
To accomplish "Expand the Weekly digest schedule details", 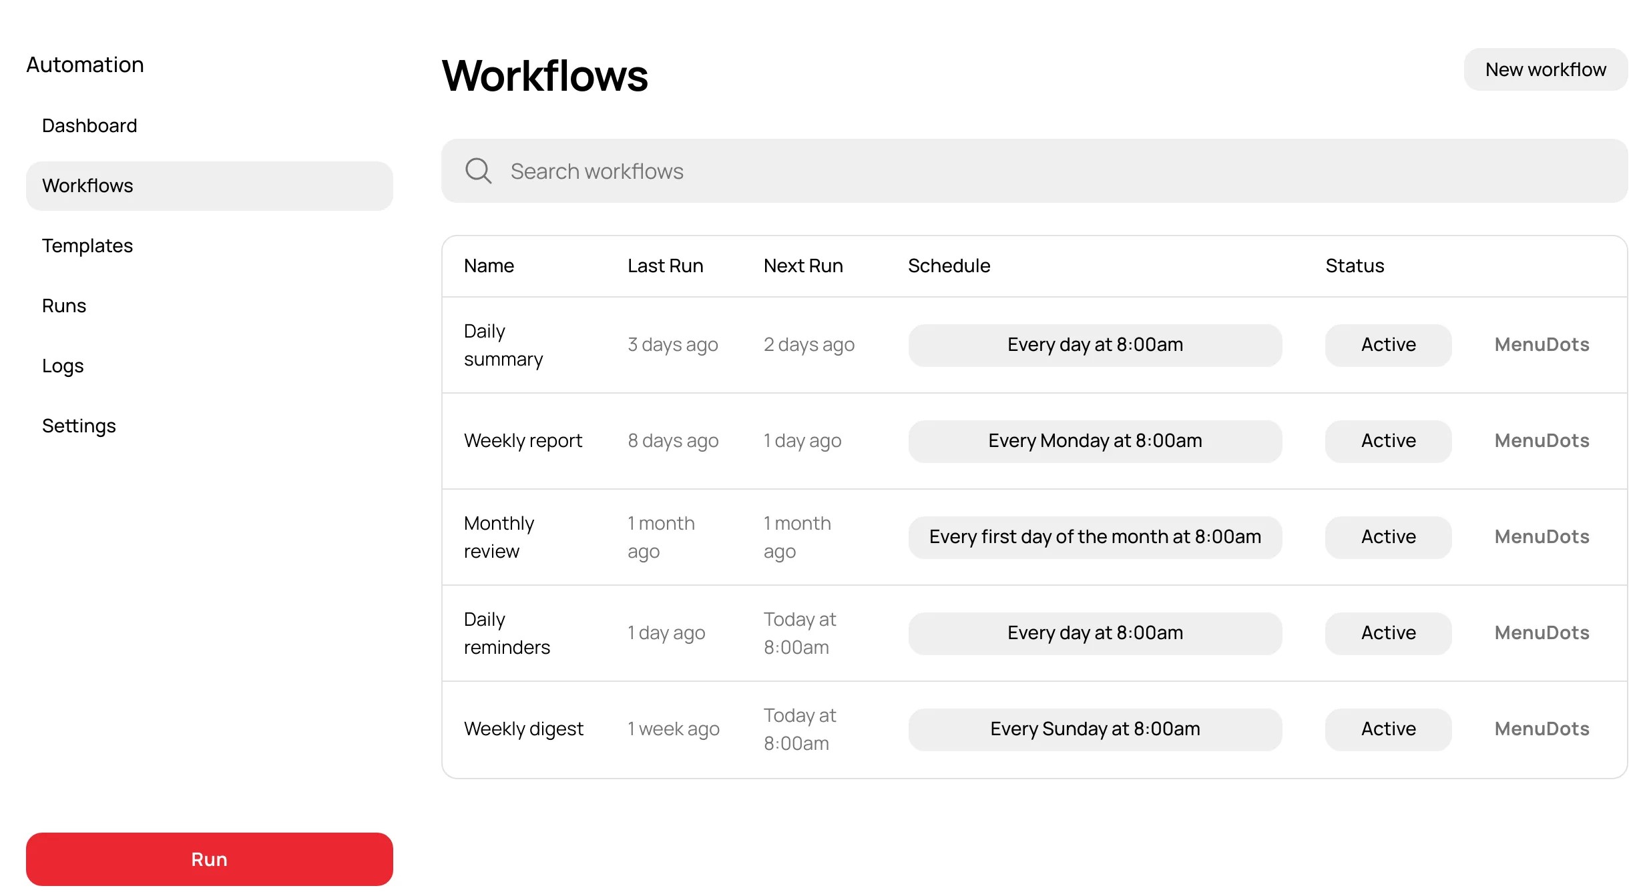I will pos(1095,729).
